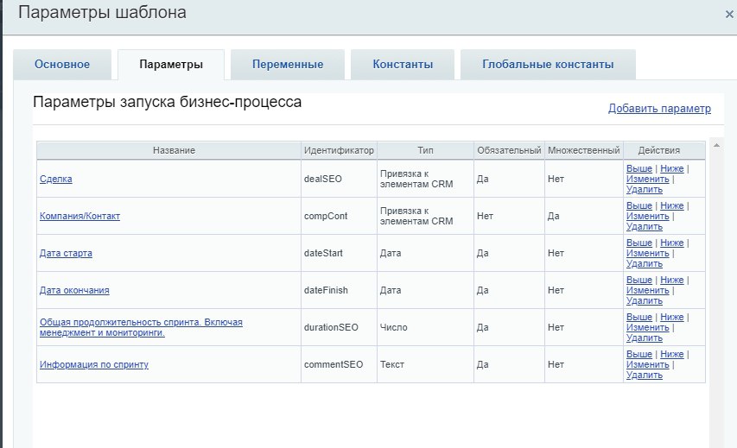Open the Сделка parameter link
The image size is (737, 448).
(55, 179)
